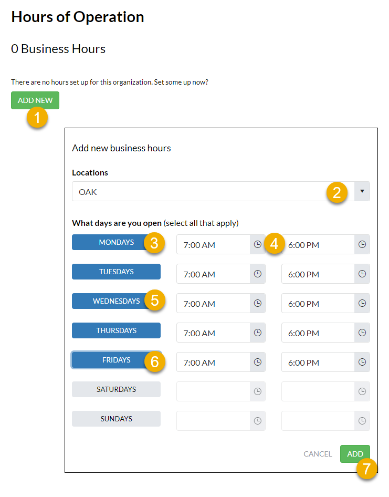Screen dimensions: 389x497
Task: Expand the Locations dropdown arrow
Action: (x=362, y=192)
